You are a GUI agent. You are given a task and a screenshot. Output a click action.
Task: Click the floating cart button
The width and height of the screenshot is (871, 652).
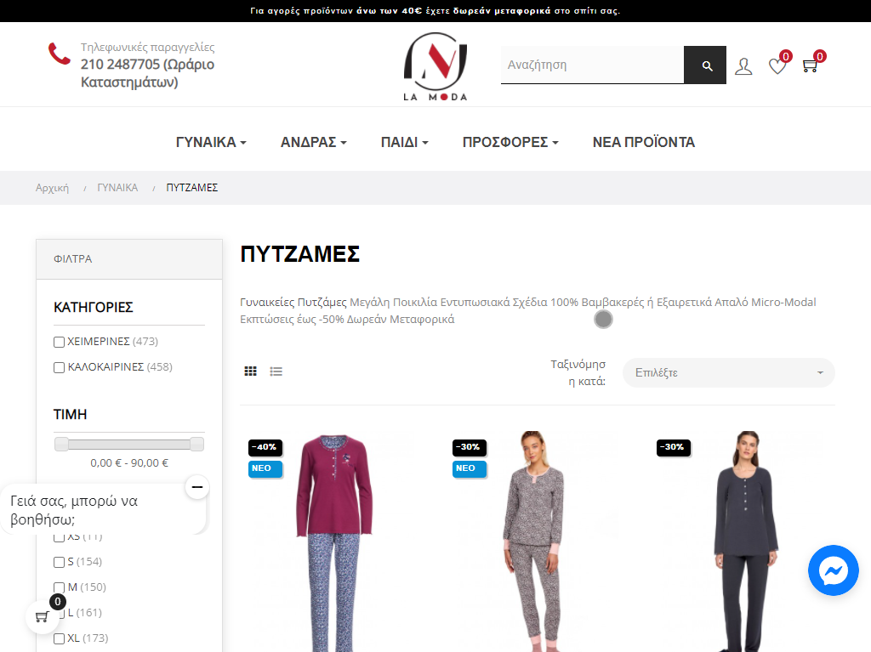pyautogui.click(x=43, y=616)
